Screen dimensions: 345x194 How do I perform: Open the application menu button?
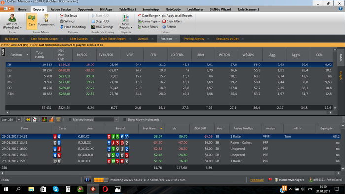(x=7, y=9)
